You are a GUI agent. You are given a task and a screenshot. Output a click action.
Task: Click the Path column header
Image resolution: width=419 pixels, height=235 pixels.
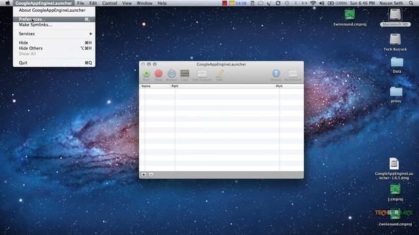coord(223,86)
